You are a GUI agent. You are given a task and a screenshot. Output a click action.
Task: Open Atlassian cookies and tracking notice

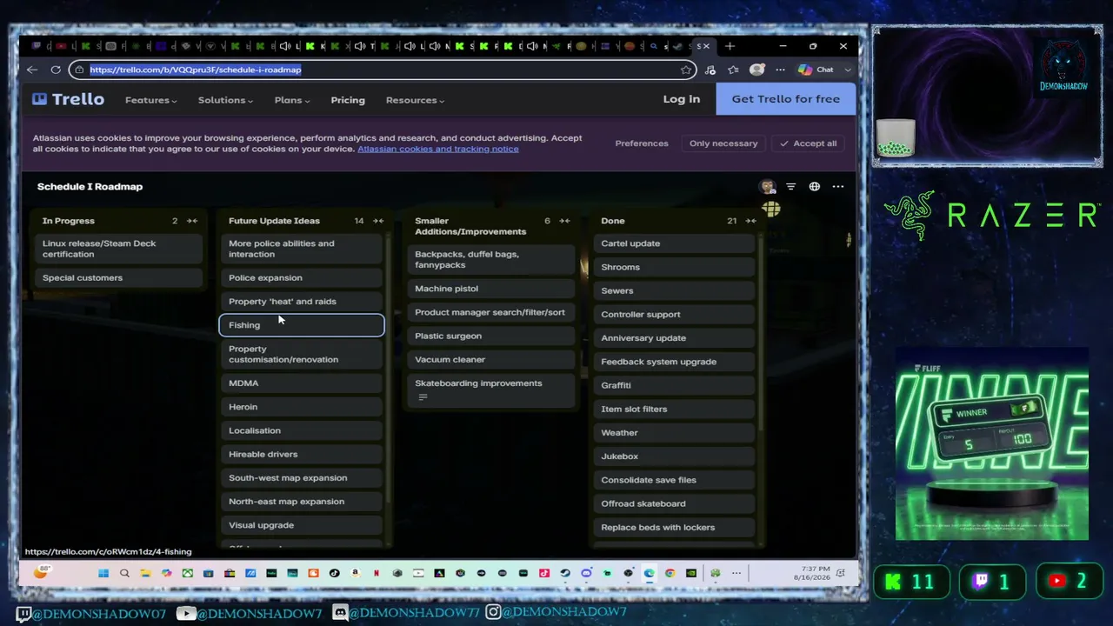[438, 149]
